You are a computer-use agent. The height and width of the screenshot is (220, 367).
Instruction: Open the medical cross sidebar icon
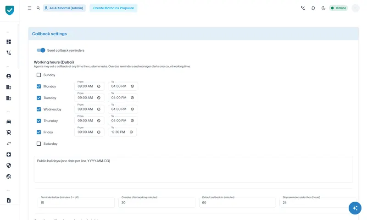[x=9, y=154]
